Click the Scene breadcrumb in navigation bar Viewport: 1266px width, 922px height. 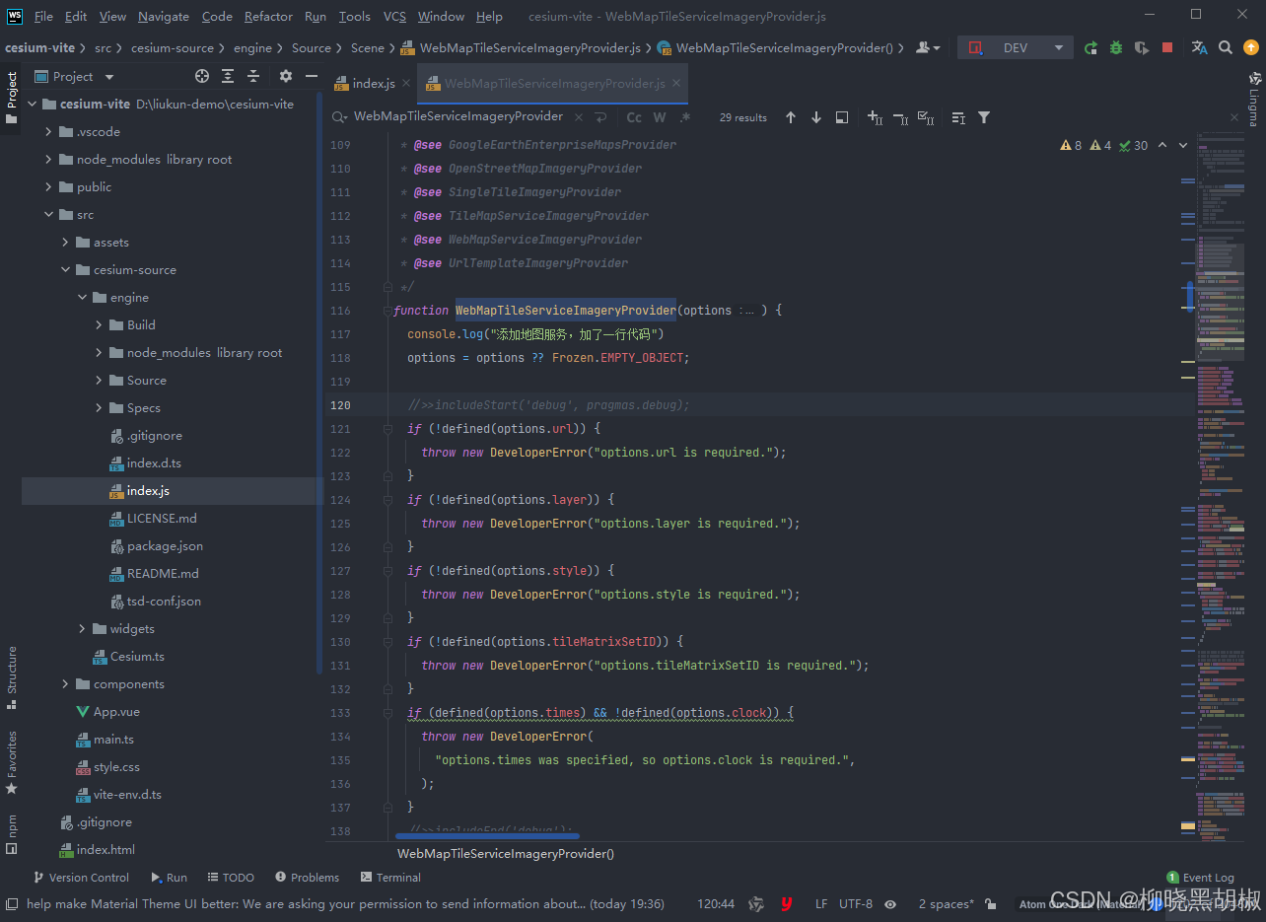point(367,47)
